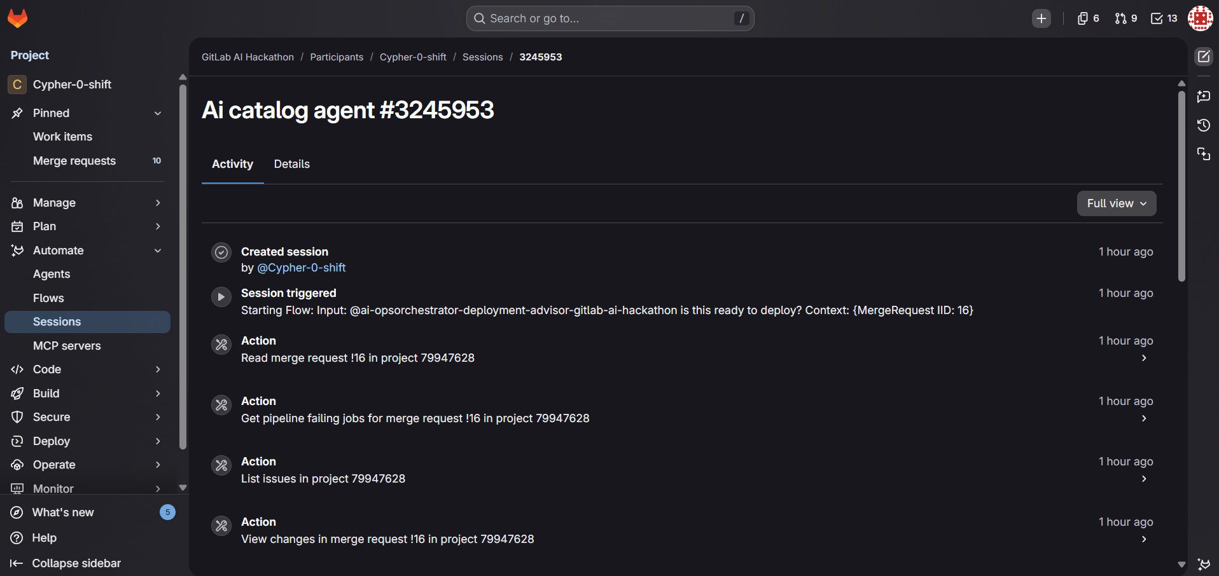Click the Automate section icon
Viewport: 1219px width, 576px height.
[x=17, y=250]
